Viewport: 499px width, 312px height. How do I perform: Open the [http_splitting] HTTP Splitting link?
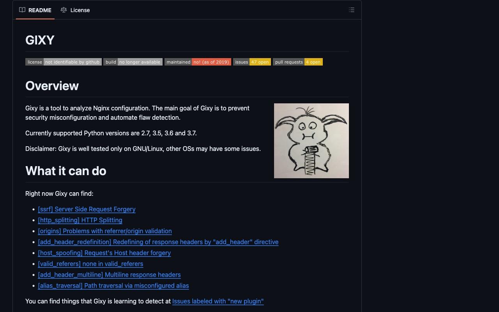tap(80, 220)
